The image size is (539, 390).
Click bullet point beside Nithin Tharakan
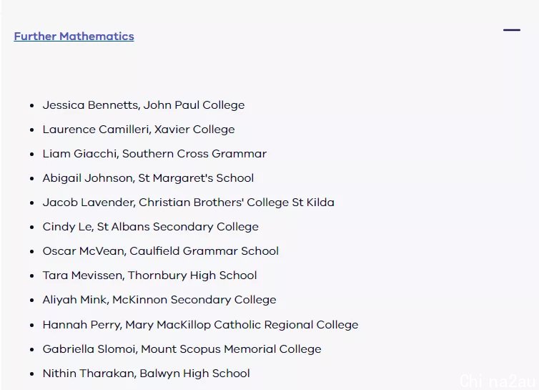(32, 374)
